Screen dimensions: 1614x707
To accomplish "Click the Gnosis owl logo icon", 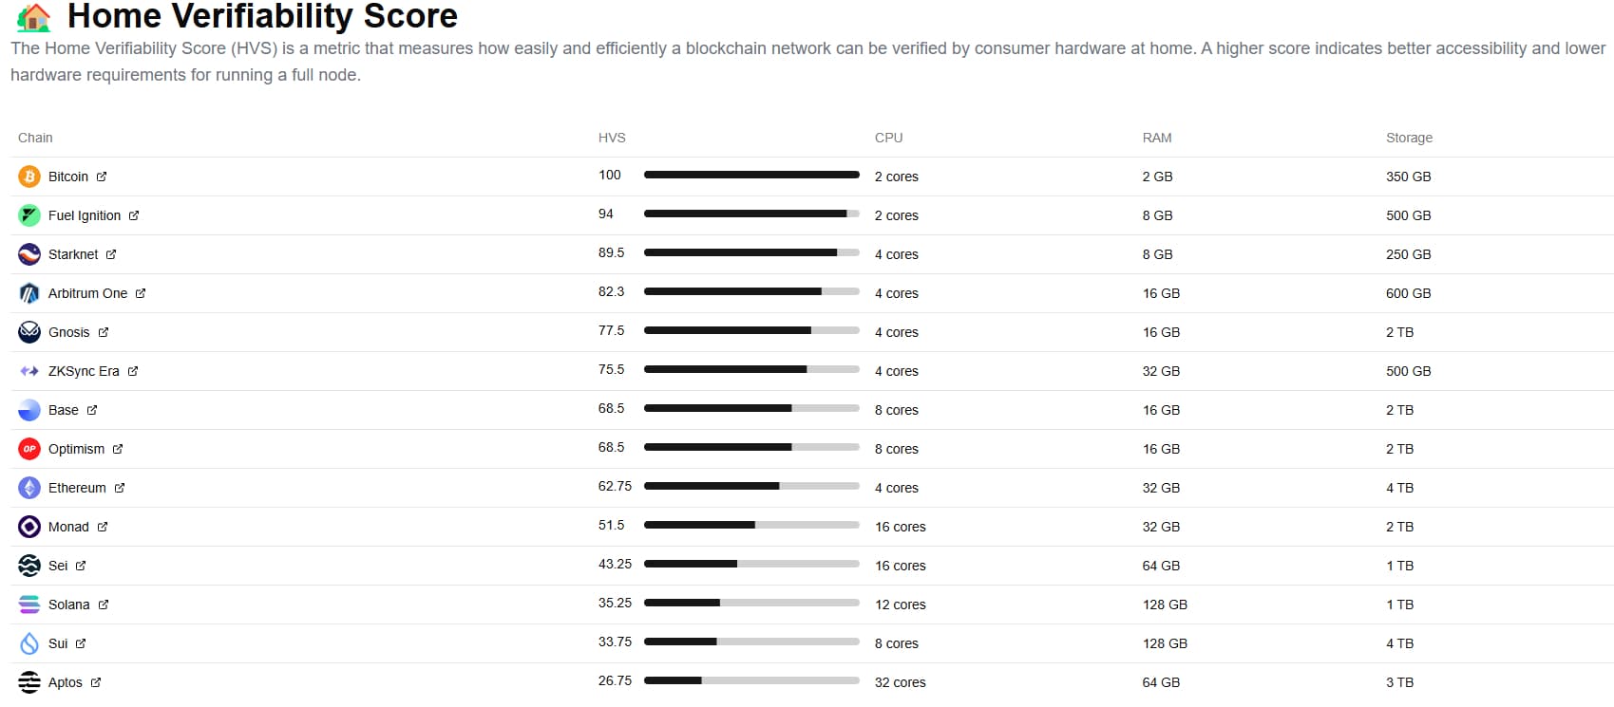I will pos(29,332).
